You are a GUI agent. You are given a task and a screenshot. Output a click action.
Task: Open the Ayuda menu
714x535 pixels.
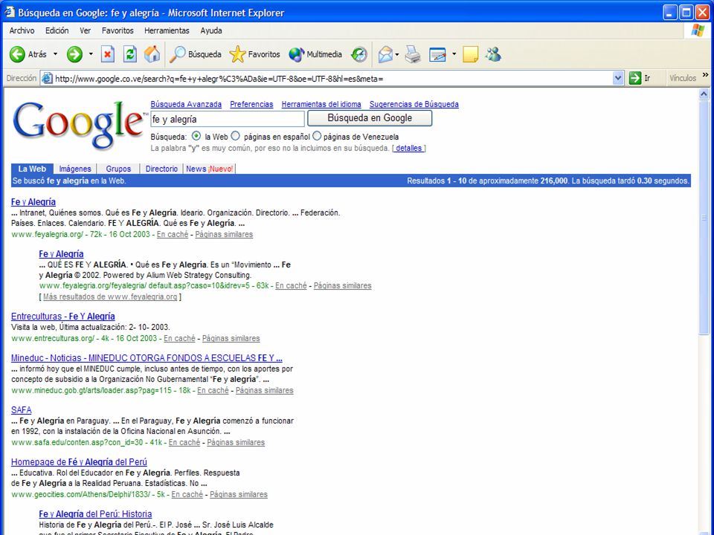pos(211,30)
